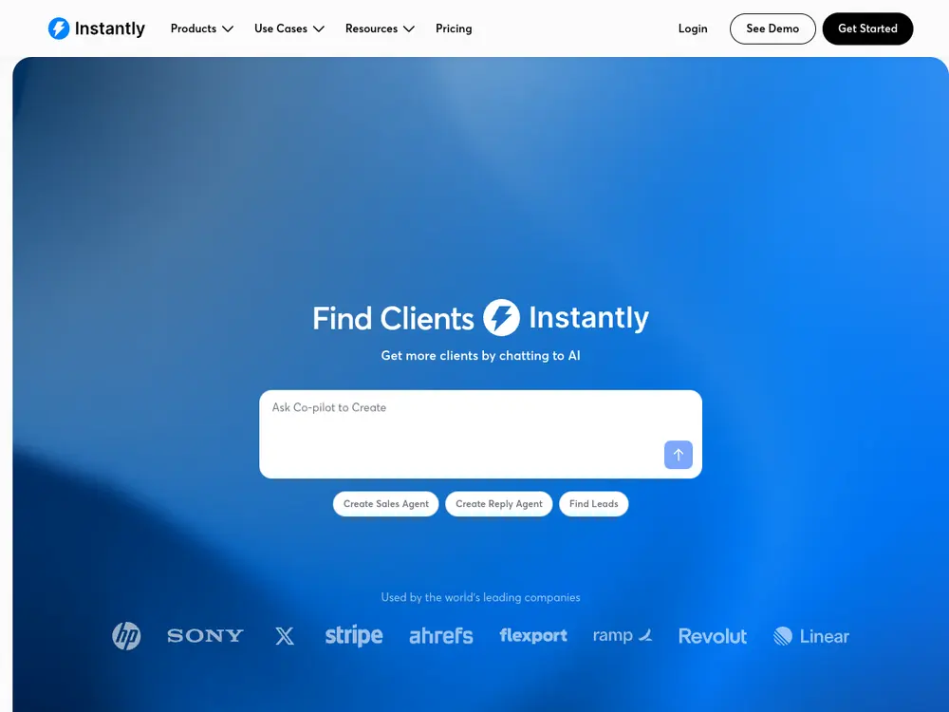Click the See Demo button
This screenshot has width=949, height=712.
click(772, 28)
